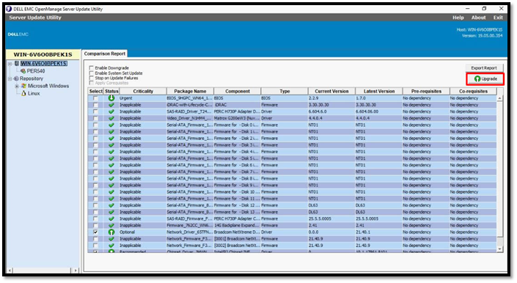Viewport: 517px width, 283px height.
Task: Uncheck the Select box for Optional Network_Driver row
Action: [95, 232]
